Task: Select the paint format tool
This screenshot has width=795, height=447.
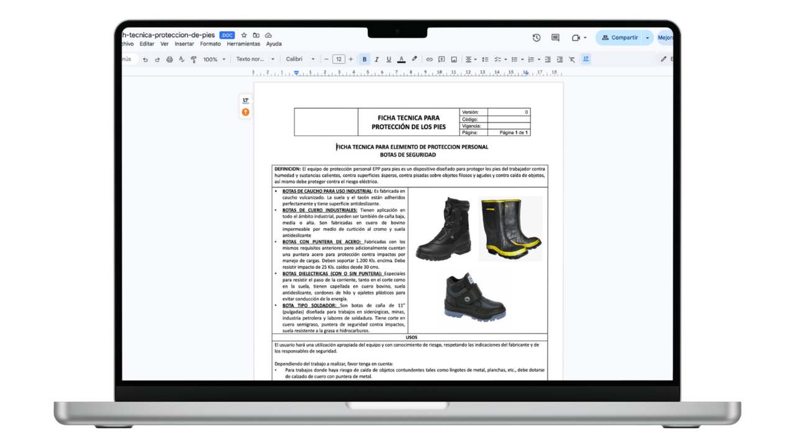Action: pyautogui.click(x=193, y=59)
